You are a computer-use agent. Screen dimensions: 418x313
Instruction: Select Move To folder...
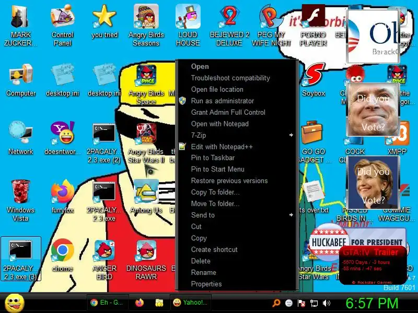[x=237, y=203]
